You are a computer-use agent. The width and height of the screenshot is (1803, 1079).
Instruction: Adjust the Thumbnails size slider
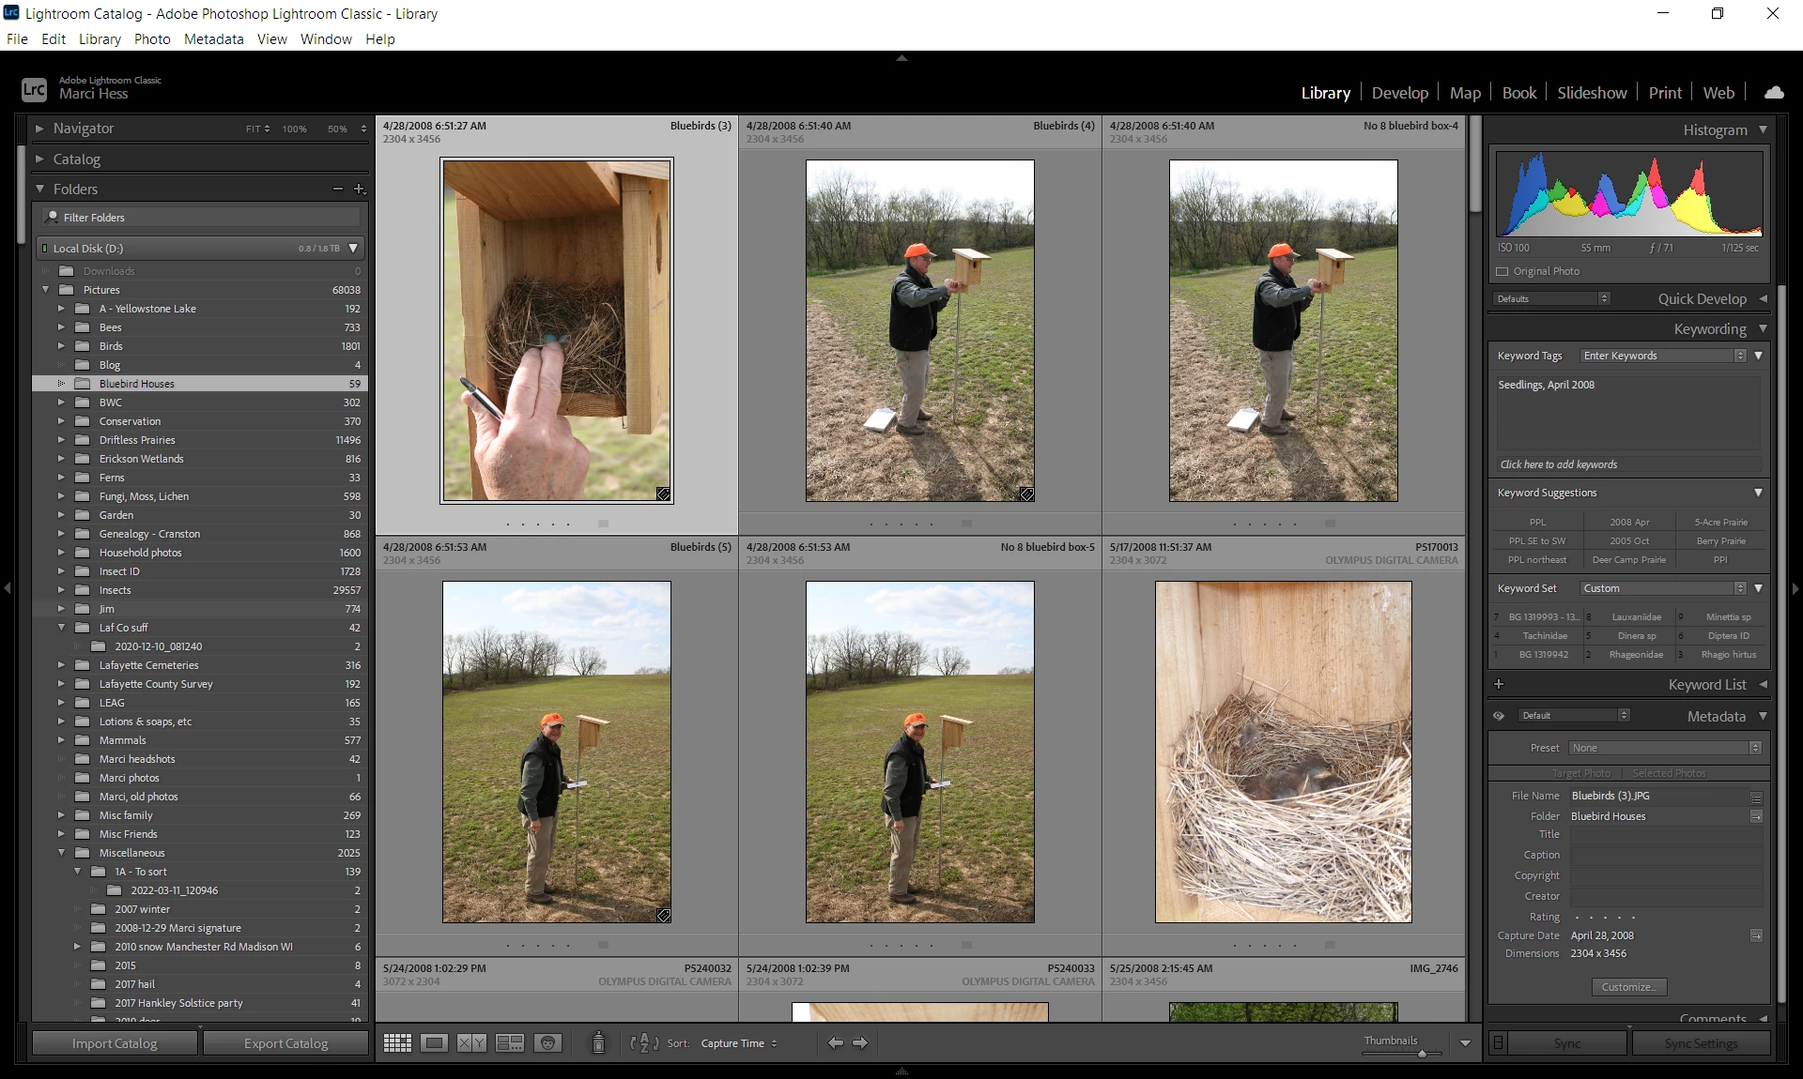click(1423, 1053)
